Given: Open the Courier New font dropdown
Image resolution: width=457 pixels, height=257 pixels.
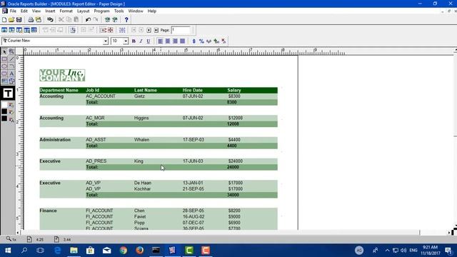Looking at the screenshot, I should 106,41.
